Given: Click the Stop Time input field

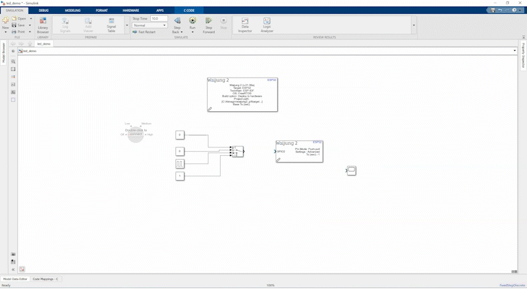Looking at the screenshot, I should [159, 18].
